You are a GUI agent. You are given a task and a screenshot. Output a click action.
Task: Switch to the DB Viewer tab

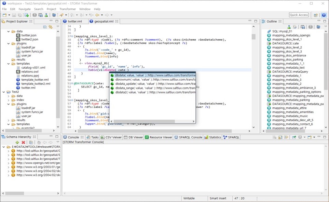pyautogui.click(x=134, y=137)
